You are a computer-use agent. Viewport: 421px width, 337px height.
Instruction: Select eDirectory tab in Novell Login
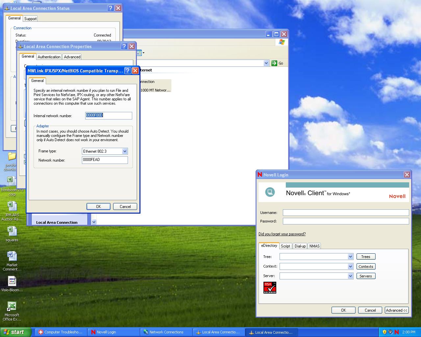click(x=269, y=246)
